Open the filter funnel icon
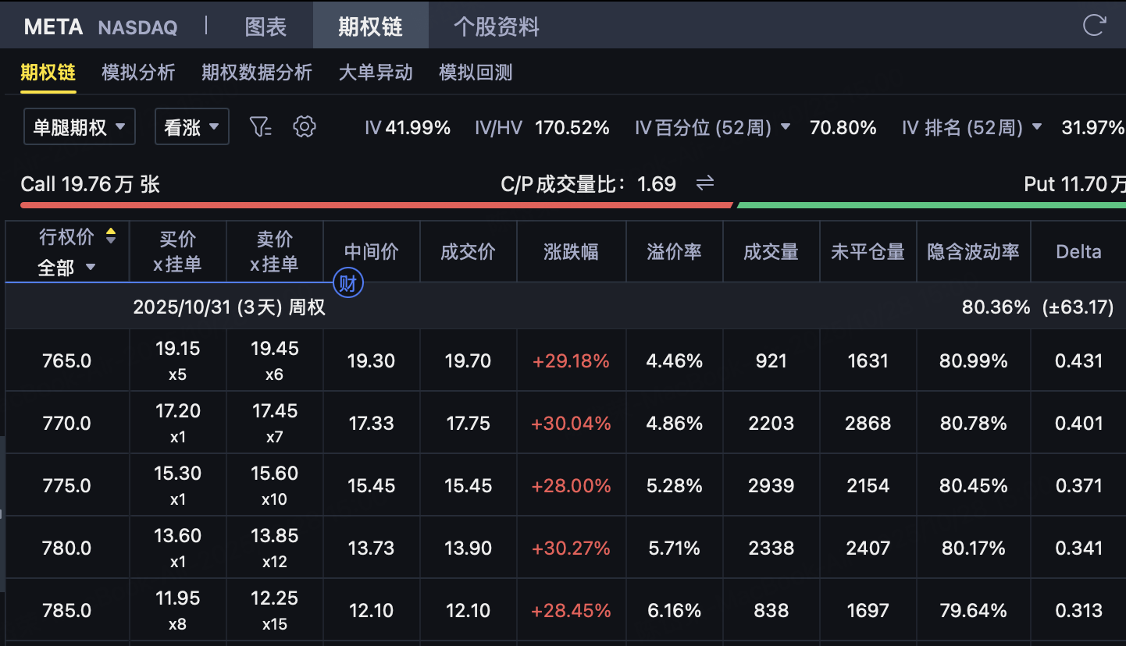This screenshot has width=1126, height=646. (260, 127)
